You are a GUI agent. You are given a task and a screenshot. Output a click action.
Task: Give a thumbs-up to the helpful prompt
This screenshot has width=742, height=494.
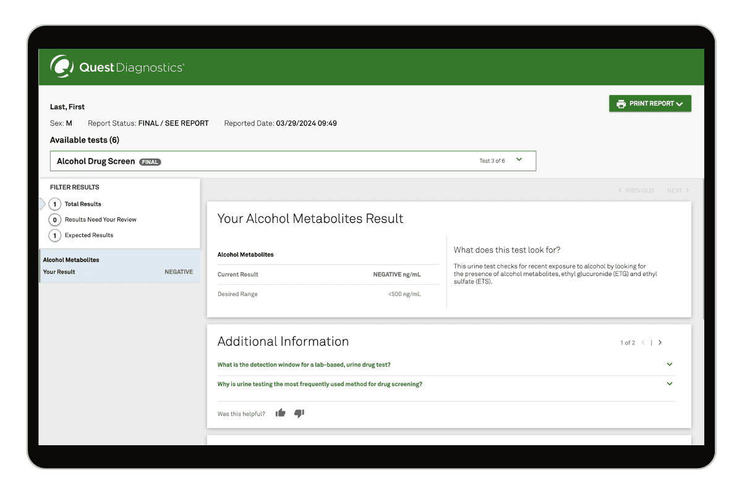click(x=280, y=412)
